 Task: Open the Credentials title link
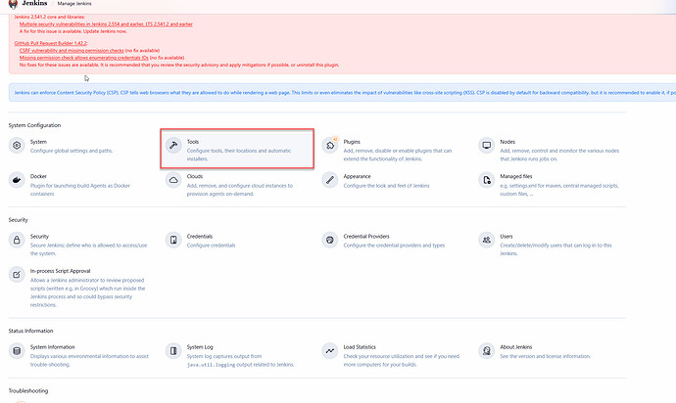[200, 237]
